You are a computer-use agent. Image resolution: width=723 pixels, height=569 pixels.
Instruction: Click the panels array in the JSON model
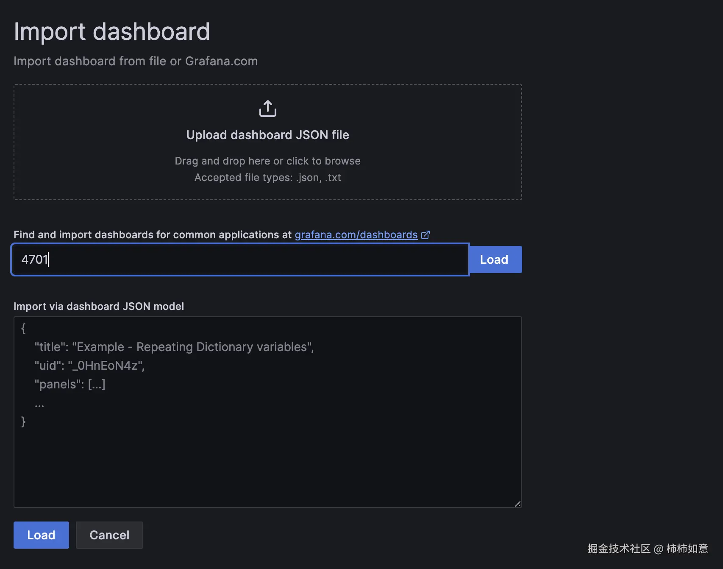pos(70,384)
